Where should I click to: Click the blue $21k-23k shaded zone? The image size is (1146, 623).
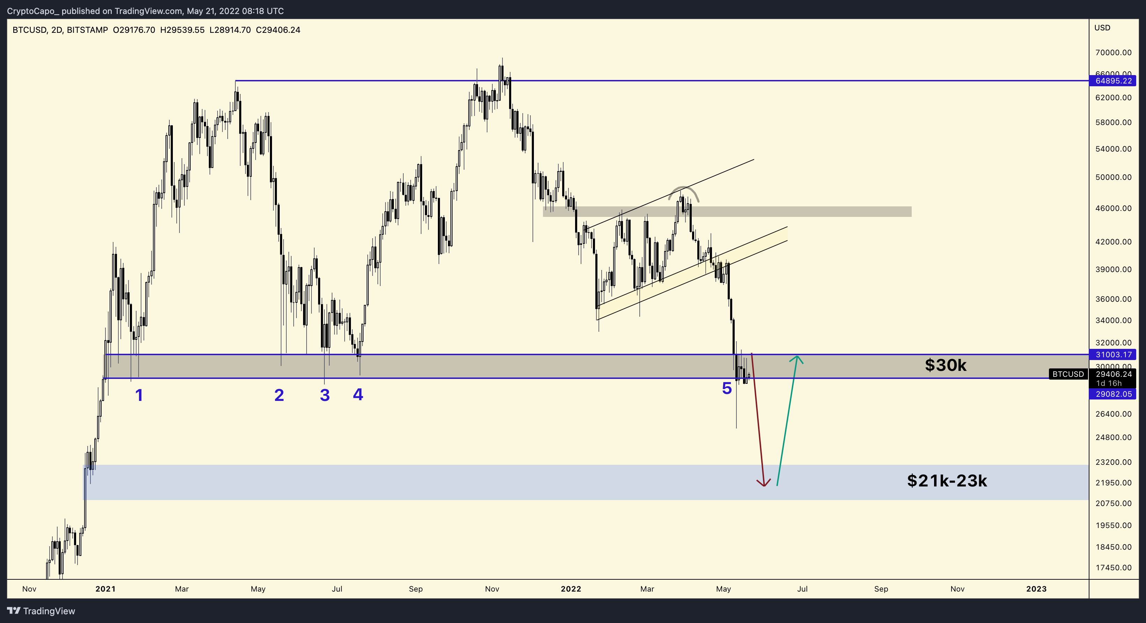coord(445,483)
